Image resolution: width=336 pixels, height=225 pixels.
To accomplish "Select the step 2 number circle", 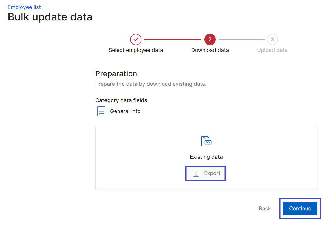I will (210, 40).
